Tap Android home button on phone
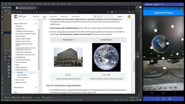185x104 pixels. pyautogui.click(x=163, y=93)
